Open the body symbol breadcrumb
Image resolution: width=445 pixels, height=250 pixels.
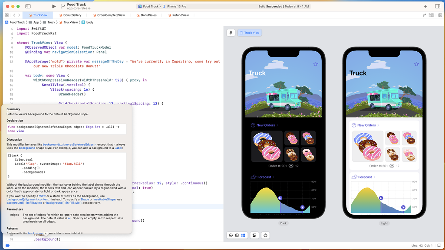87,22
